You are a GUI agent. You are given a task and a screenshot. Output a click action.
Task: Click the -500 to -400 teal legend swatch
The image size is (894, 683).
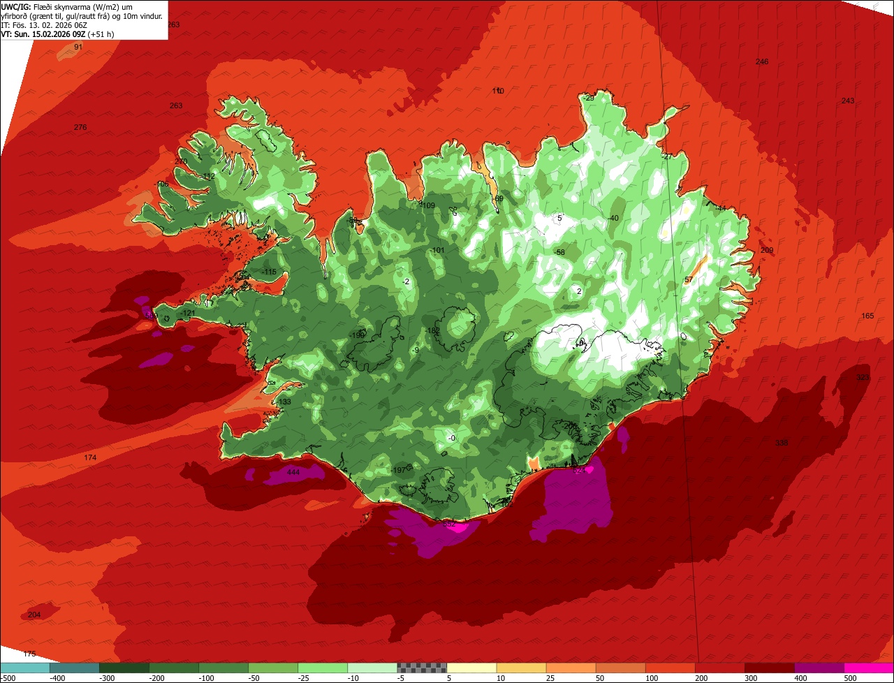click(x=25, y=668)
